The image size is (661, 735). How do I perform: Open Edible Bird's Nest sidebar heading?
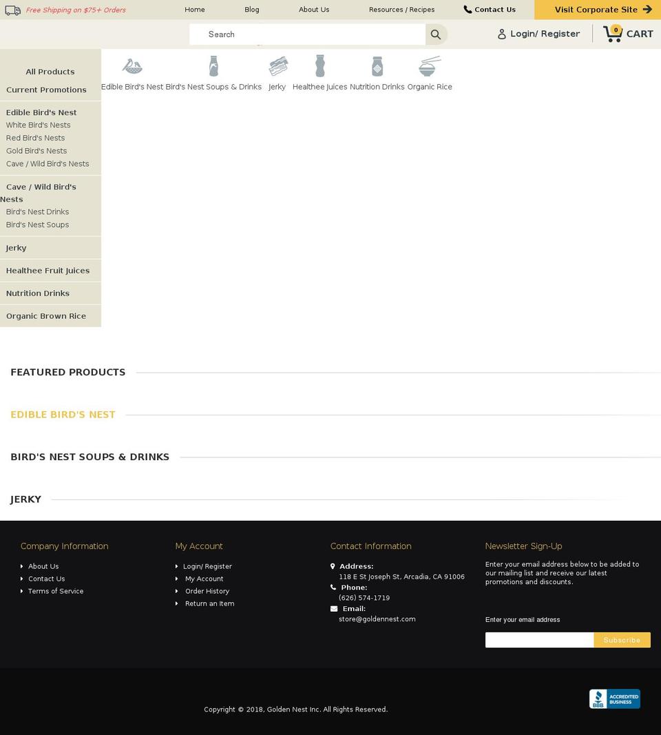pos(41,112)
